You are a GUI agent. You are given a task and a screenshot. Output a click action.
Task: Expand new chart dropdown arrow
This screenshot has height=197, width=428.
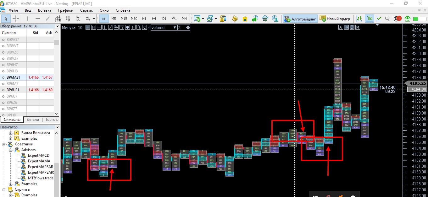(x=203, y=19)
